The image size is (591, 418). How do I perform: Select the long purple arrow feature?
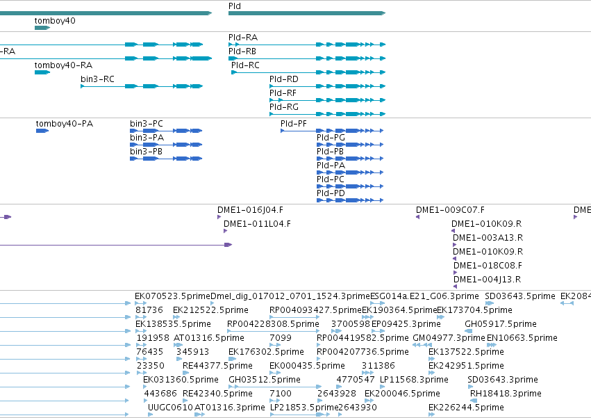click(x=116, y=245)
